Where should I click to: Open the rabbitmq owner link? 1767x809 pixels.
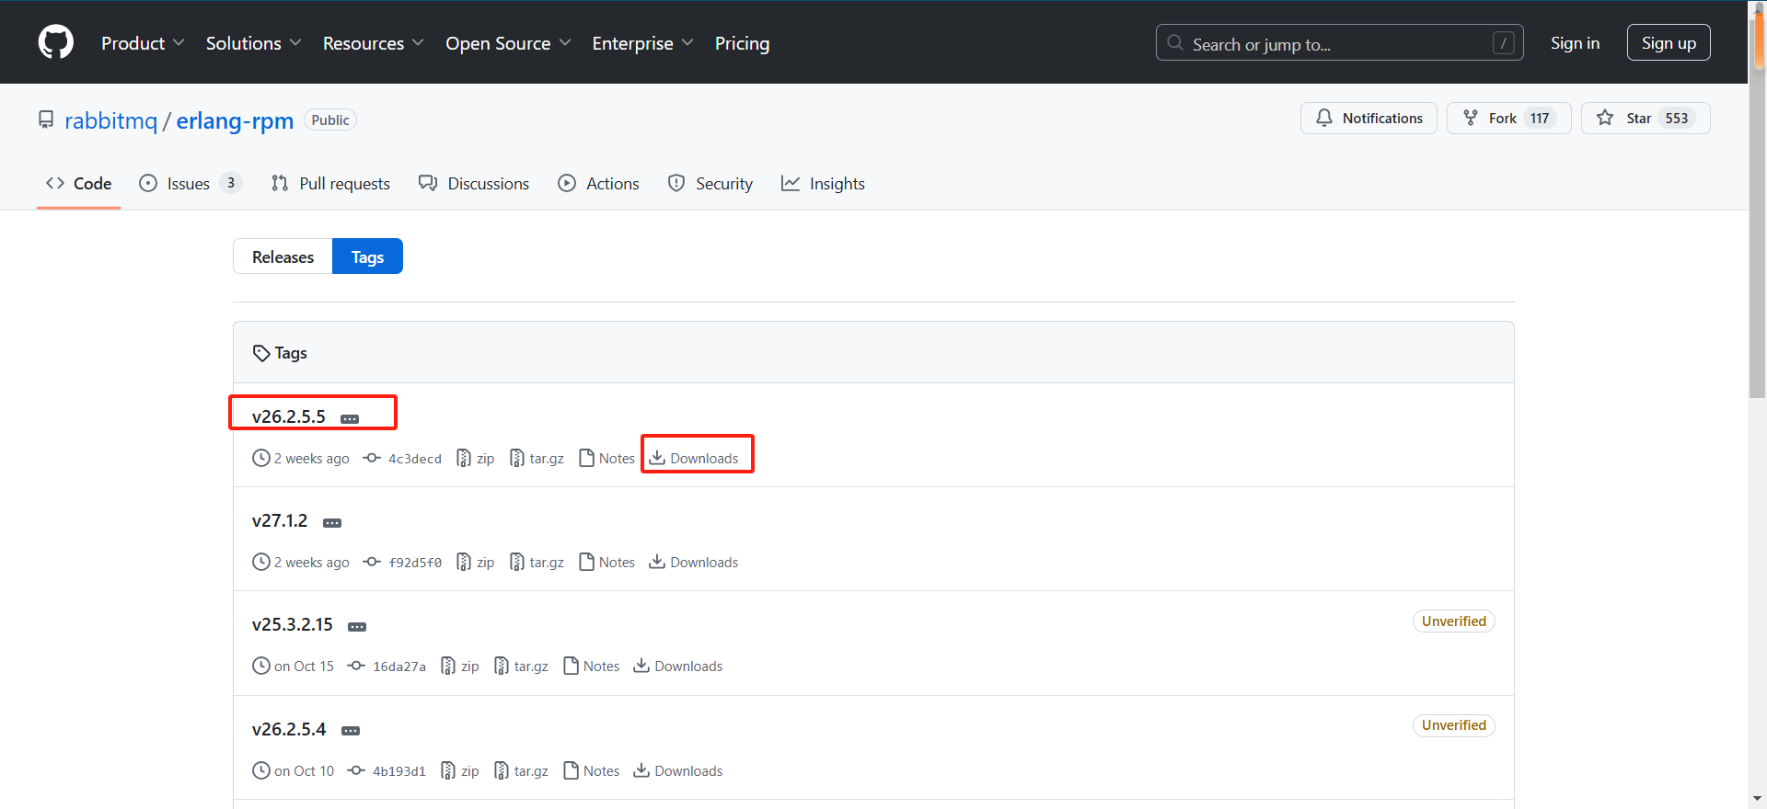pos(110,120)
